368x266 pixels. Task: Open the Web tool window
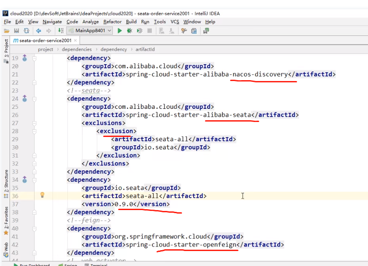6,249
